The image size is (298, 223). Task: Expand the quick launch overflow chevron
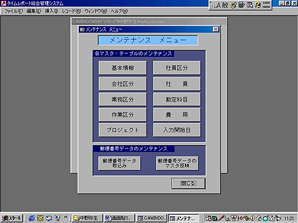[66, 217]
